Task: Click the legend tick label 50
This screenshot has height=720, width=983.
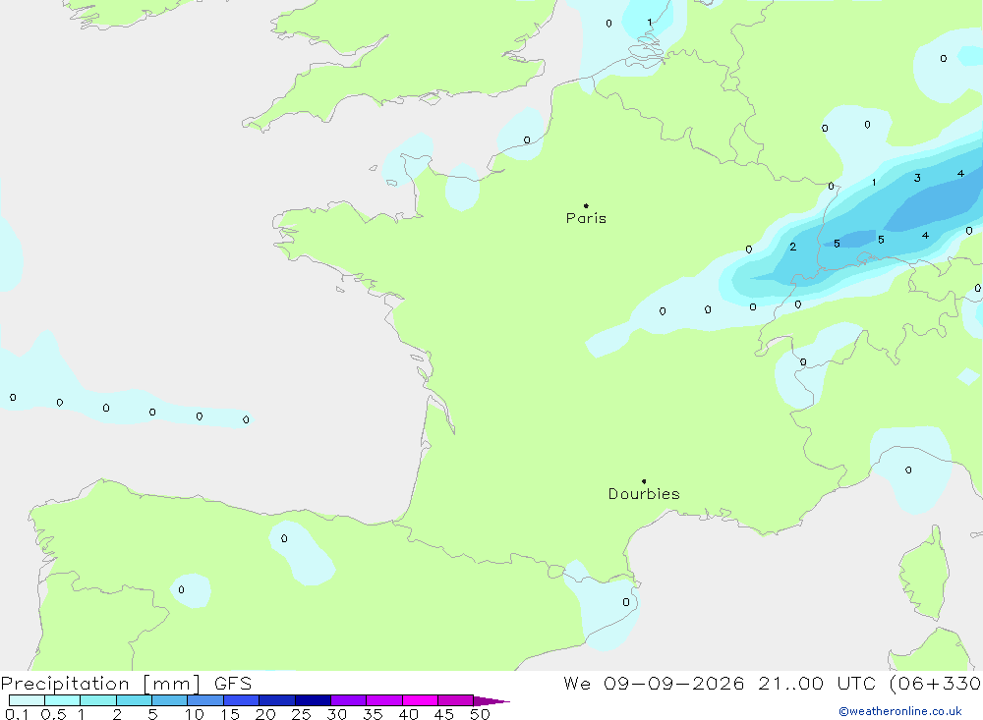Action: tap(481, 714)
